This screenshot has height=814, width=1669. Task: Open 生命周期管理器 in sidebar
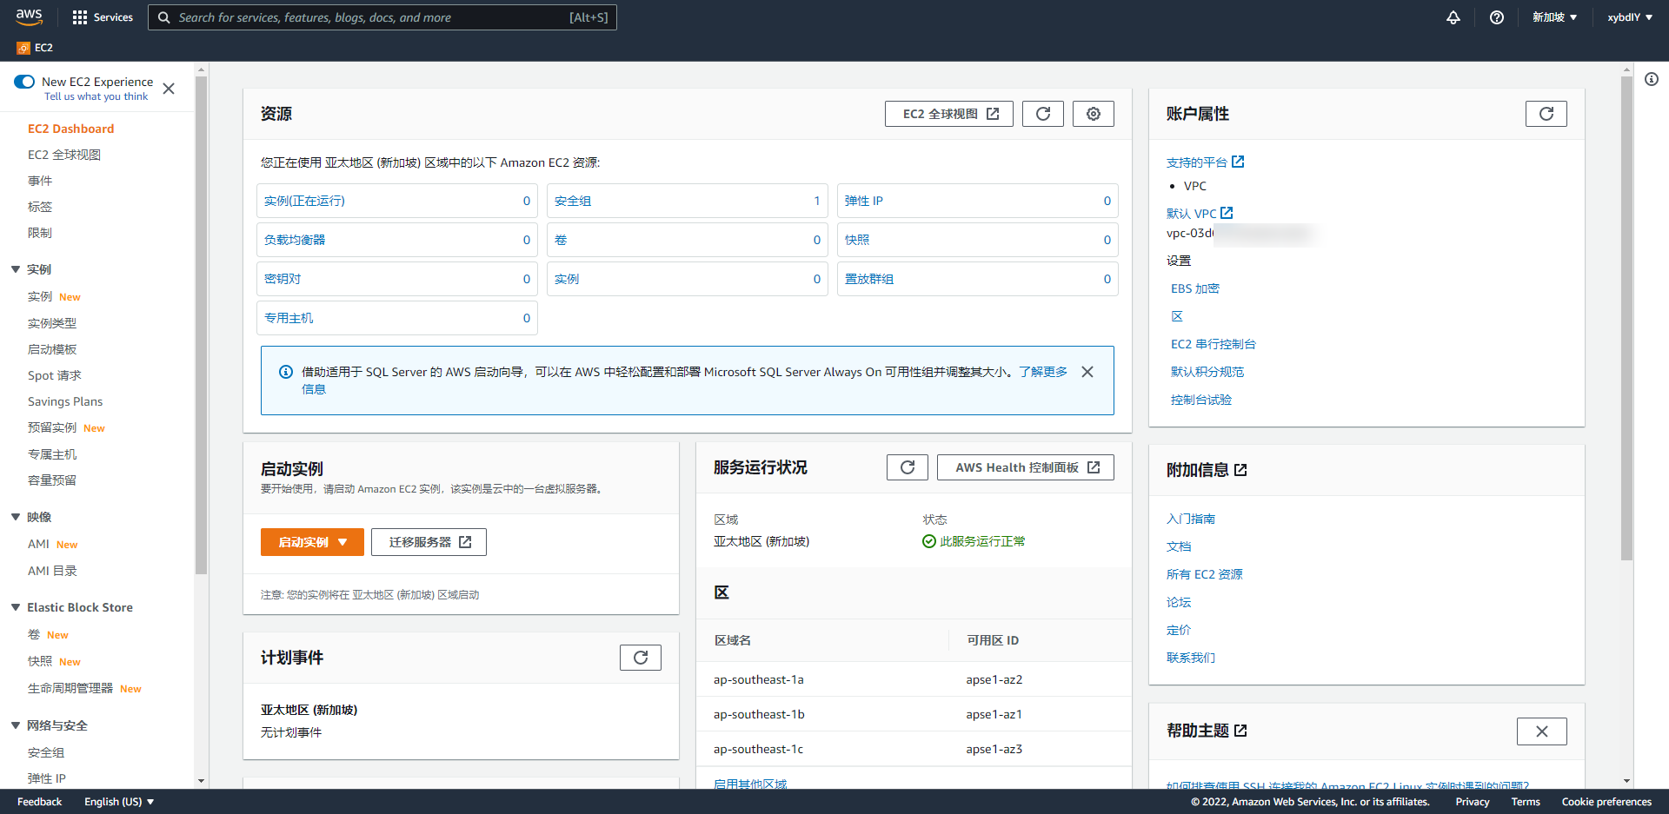[70, 688]
